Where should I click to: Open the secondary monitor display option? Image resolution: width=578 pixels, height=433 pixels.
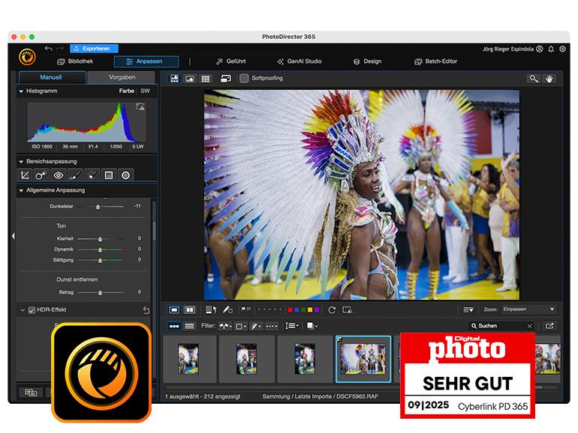point(226,79)
